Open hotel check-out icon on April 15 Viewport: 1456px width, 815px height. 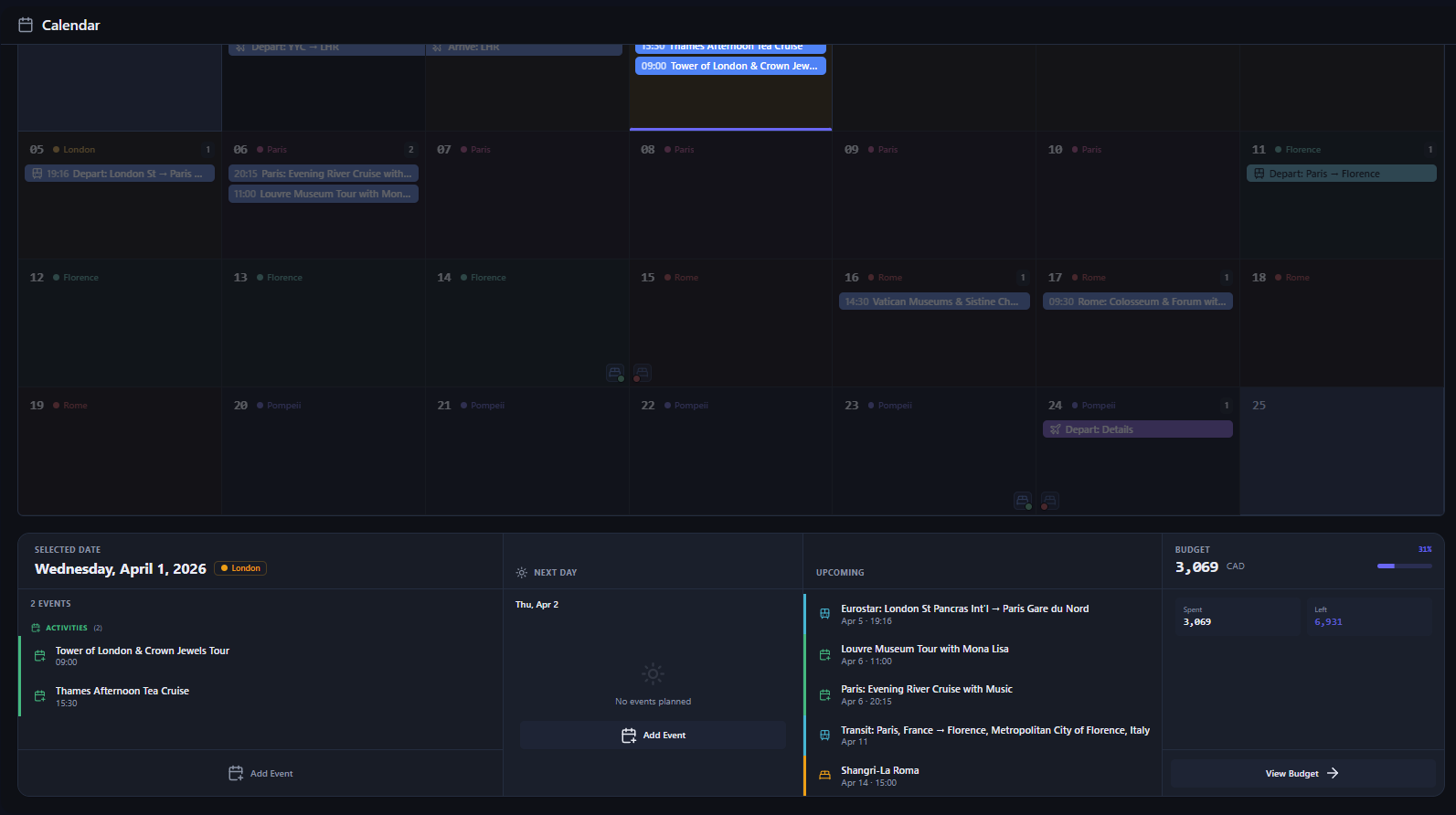(x=643, y=372)
